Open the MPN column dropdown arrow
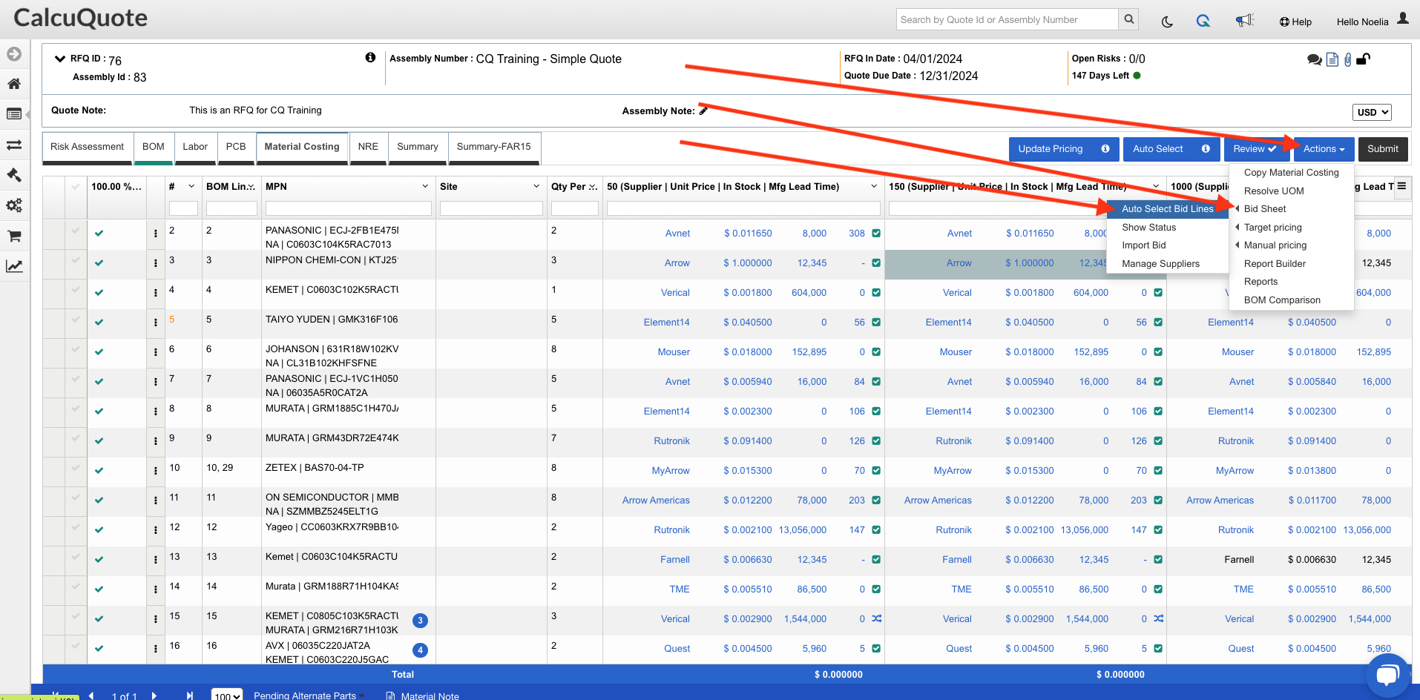Screen dimensions: 1420x700 pyautogui.click(x=425, y=186)
